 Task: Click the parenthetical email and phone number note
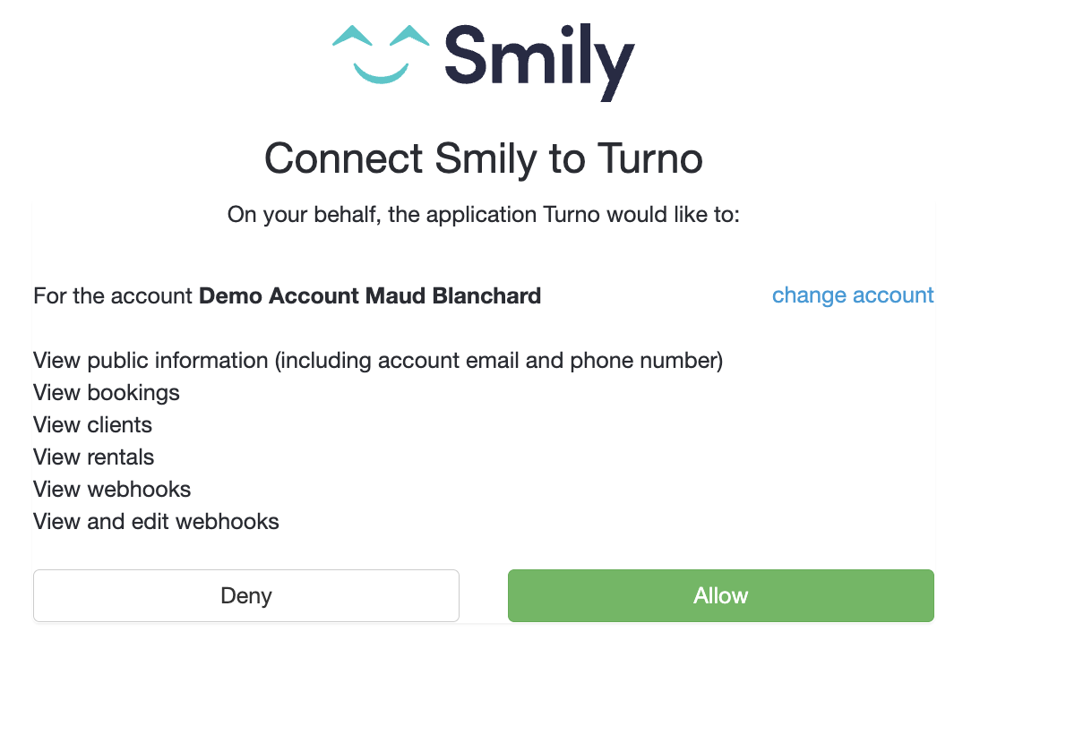(498, 361)
